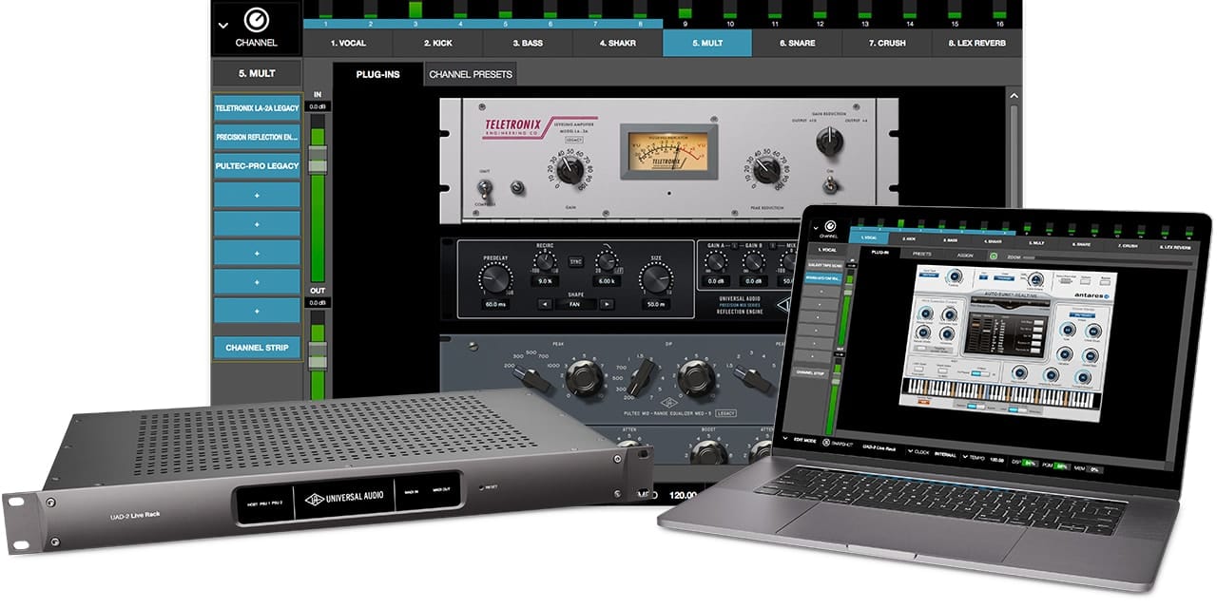The image size is (1217, 608).
Task: Select the Pultec-Pro Legacy plug-in slot
Action: tap(257, 166)
